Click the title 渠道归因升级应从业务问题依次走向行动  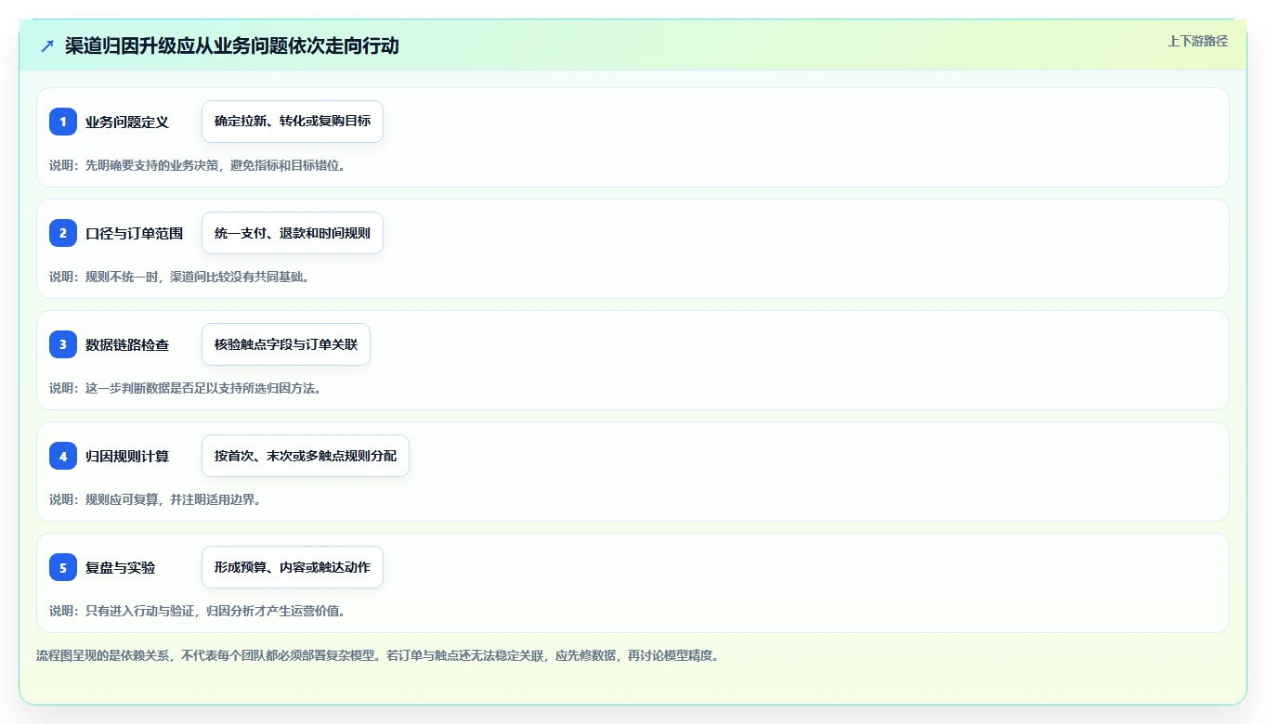(232, 45)
